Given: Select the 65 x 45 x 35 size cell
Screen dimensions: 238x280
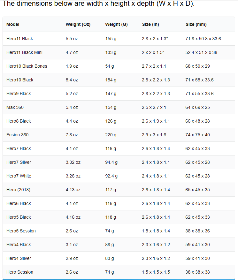Looking at the screenshot, I should tap(198, 190).
